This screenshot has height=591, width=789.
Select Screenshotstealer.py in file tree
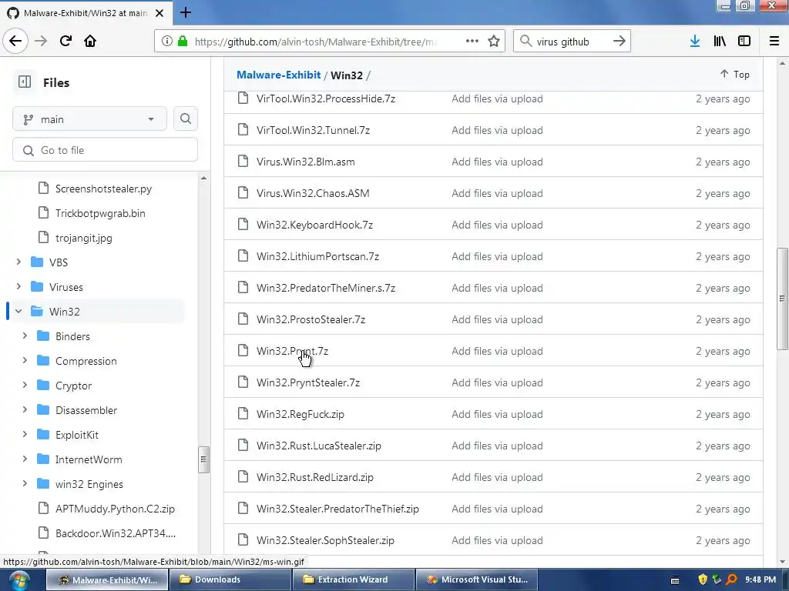(x=103, y=189)
